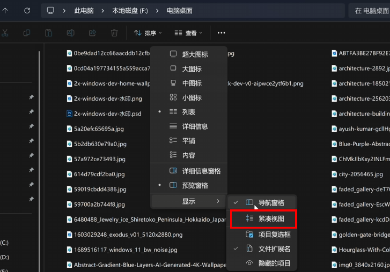Select file 0be9dad12cc66aacddb12cfb
The width and height of the screenshot is (390, 272).
tap(108, 53)
